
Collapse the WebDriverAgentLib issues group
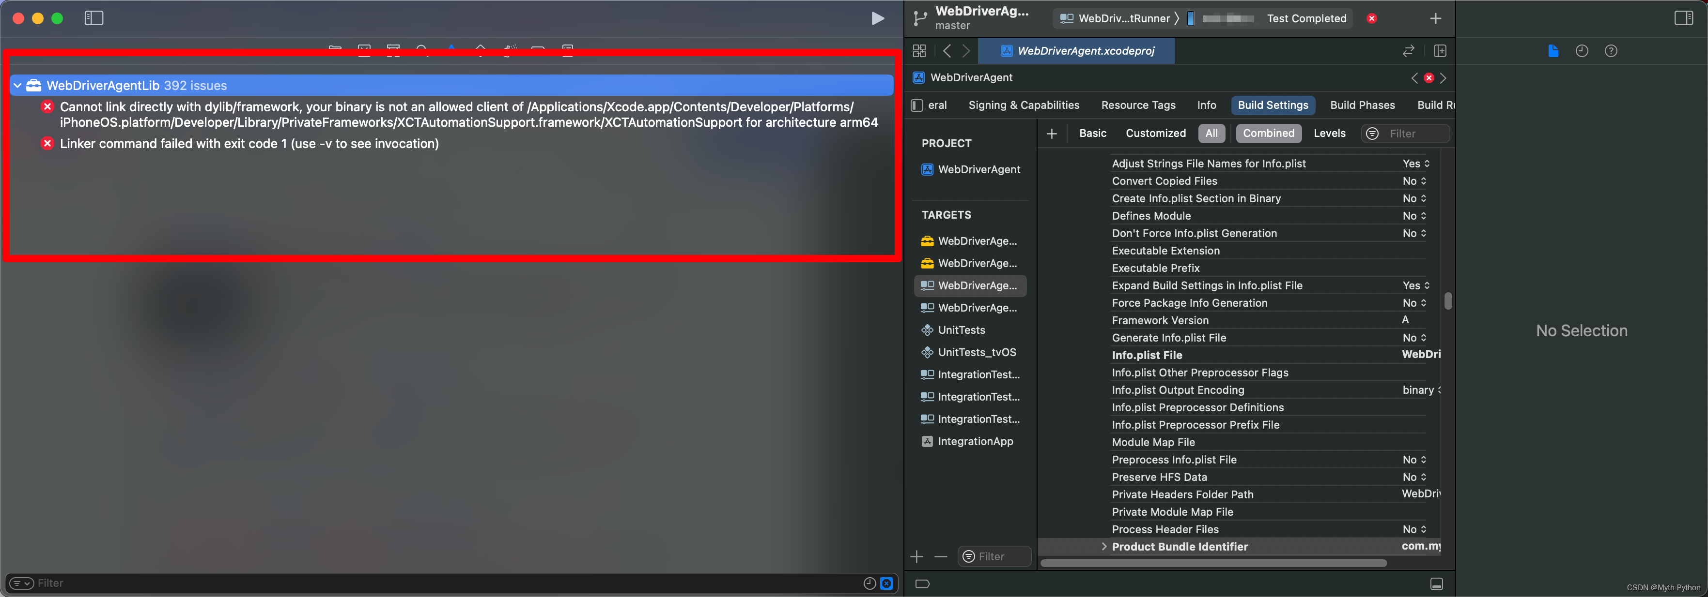tap(18, 85)
